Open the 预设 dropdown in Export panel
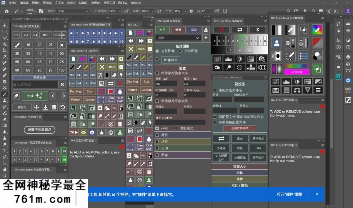The height and width of the screenshot is (208, 353). [178, 38]
